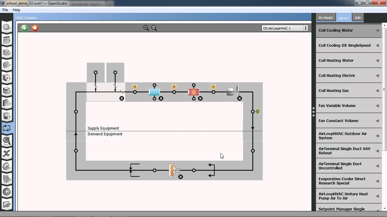This screenshot has width=387, height=217.
Task: Remove the demand terminal via its X
Action: pyautogui.click(x=181, y=177)
